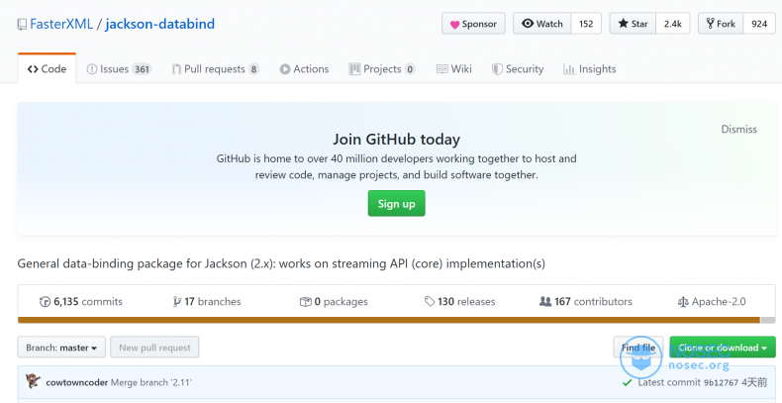Fork the repository
This screenshot has height=403, width=782.
(721, 24)
